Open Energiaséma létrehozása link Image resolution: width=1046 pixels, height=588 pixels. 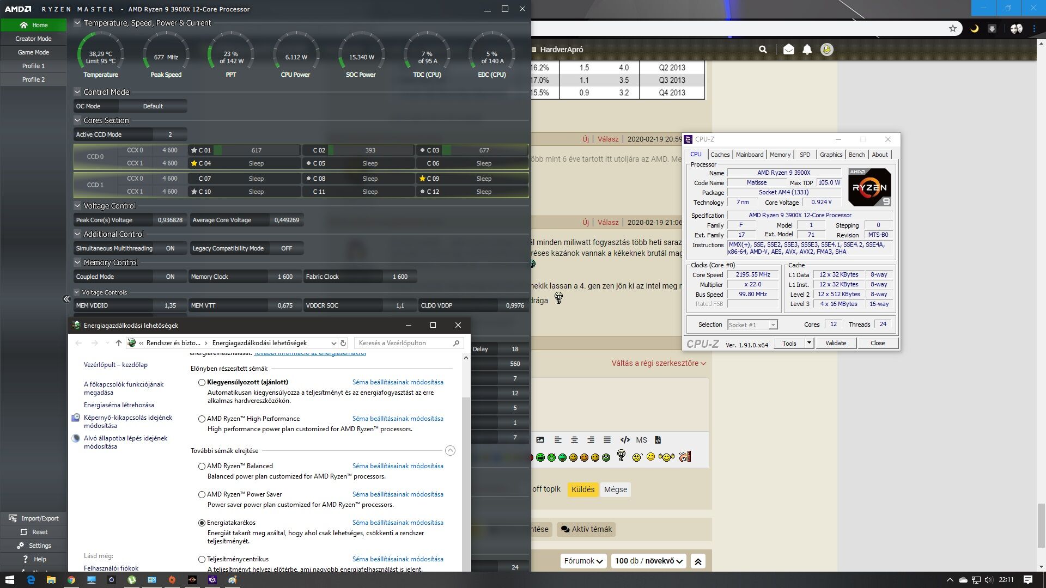tap(119, 405)
